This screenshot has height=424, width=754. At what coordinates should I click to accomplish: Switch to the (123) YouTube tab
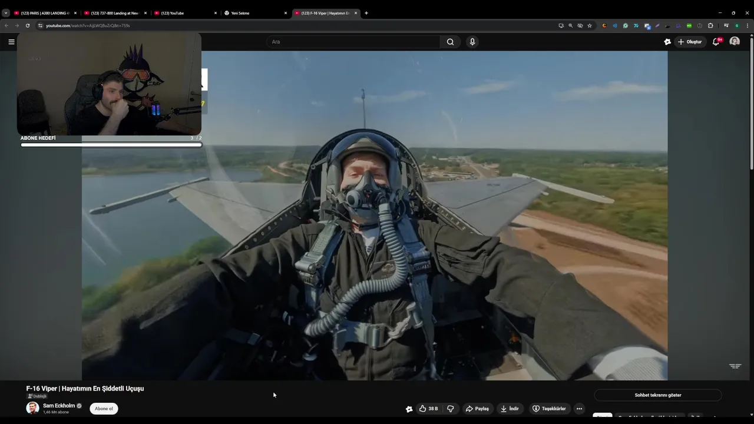pyautogui.click(x=186, y=13)
